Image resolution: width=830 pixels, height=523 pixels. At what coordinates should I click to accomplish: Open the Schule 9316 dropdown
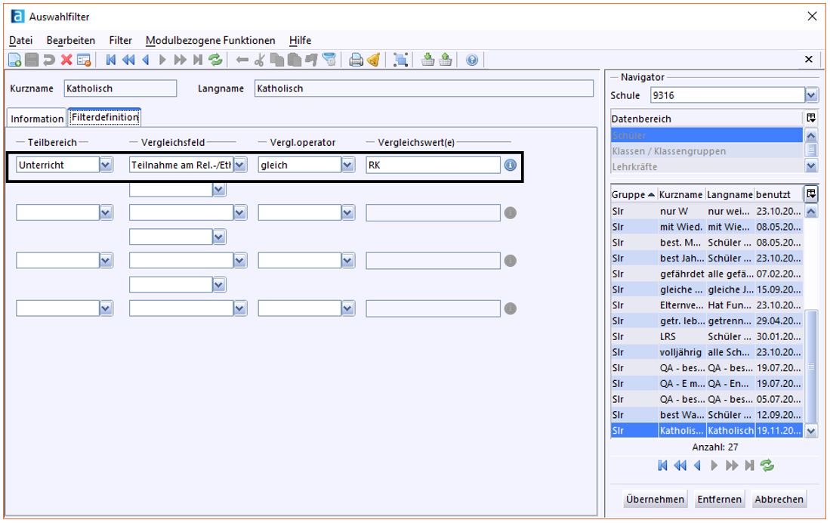[811, 95]
